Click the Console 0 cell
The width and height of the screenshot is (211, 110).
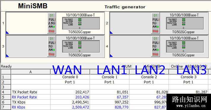pyautogui.click(x=70, y=77)
